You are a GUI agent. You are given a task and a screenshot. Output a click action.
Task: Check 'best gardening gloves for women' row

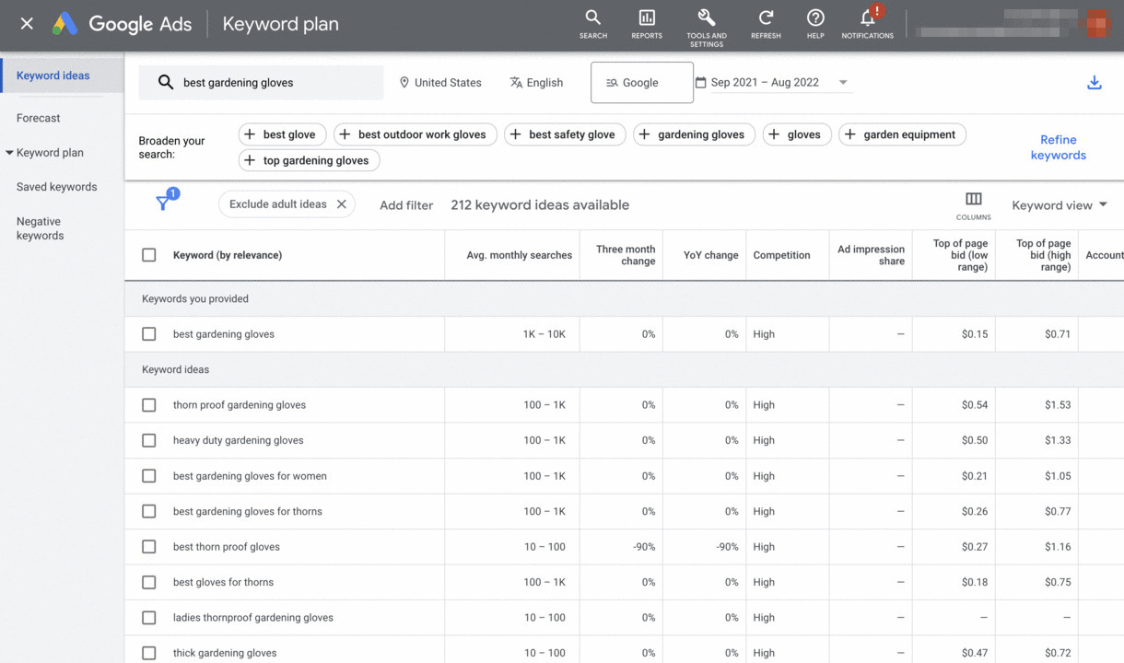(149, 476)
